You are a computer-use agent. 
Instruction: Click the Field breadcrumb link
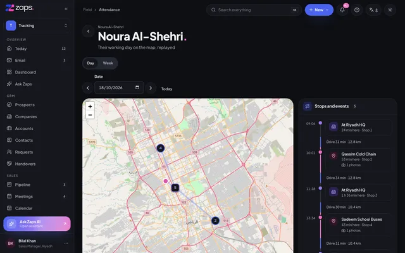click(87, 9)
